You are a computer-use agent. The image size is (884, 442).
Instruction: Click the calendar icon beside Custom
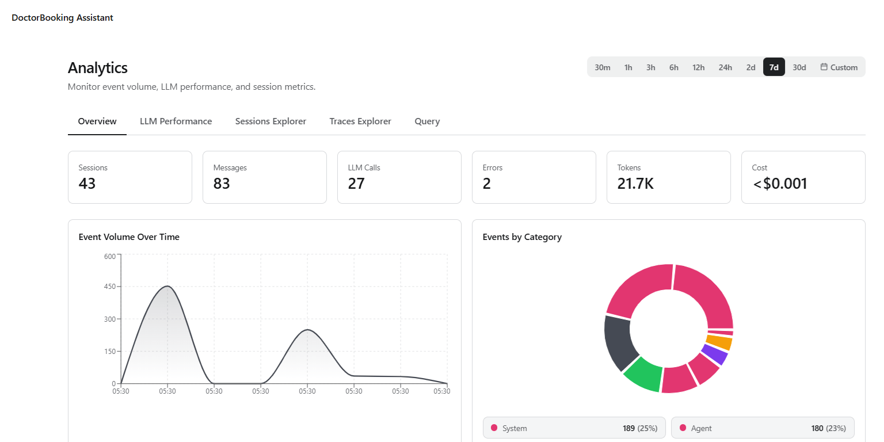[824, 67]
